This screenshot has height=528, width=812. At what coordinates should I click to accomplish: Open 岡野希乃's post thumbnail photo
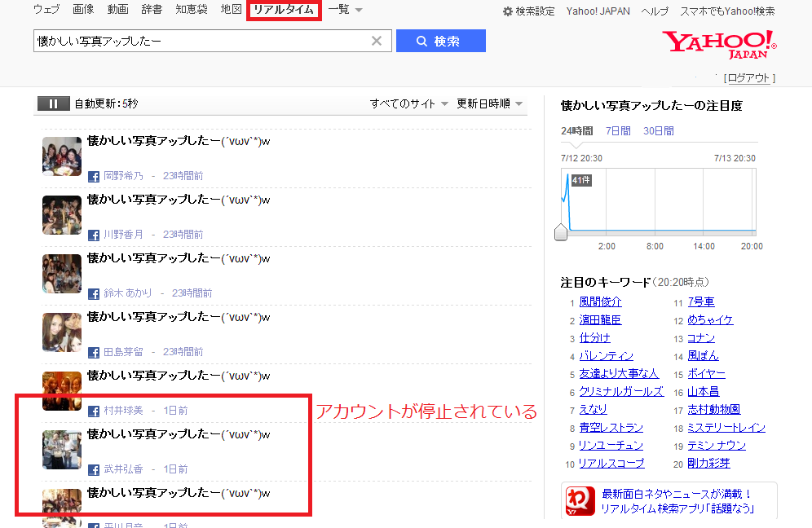pos(62,156)
